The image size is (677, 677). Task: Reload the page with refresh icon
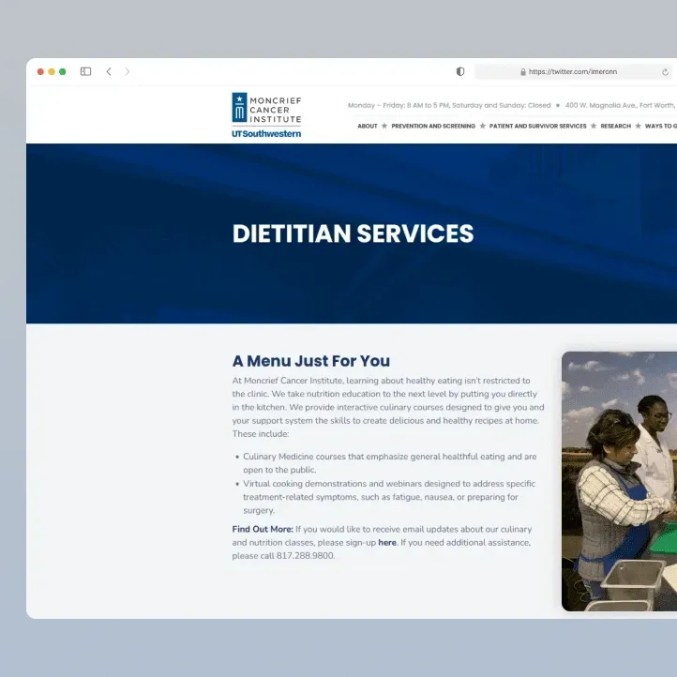click(x=665, y=72)
